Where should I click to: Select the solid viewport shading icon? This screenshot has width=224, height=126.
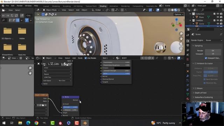[x=173, y=10]
